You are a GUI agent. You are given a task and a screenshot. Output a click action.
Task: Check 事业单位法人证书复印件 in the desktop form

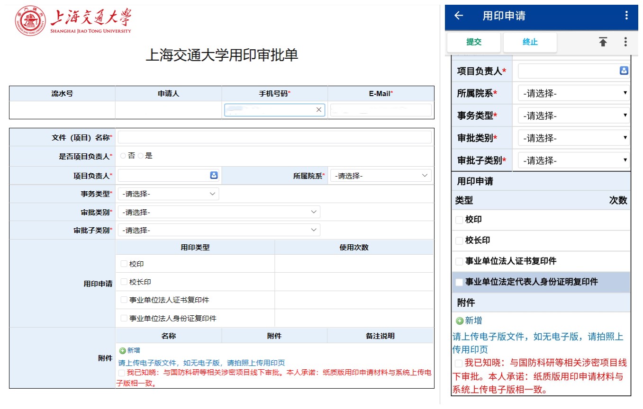[124, 300]
